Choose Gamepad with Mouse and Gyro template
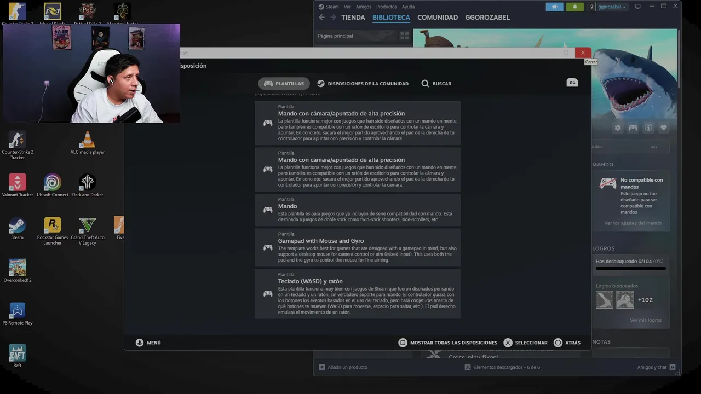The width and height of the screenshot is (701, 394). click(358, 247)
